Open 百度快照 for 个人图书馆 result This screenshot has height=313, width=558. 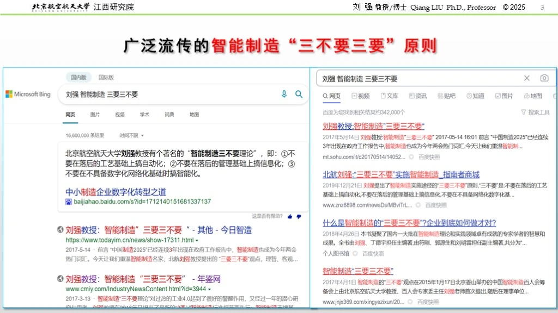[x=373, y=253]
